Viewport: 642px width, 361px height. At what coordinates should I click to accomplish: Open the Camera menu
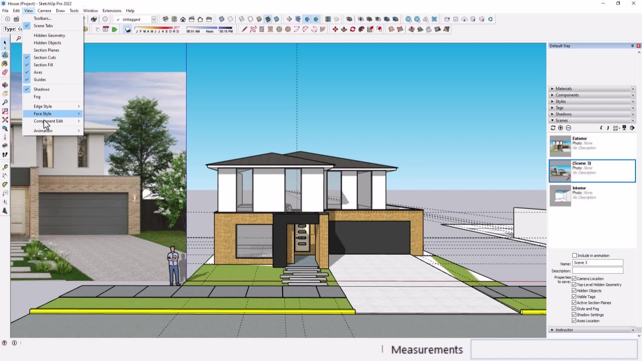click(x=44, y=11)
